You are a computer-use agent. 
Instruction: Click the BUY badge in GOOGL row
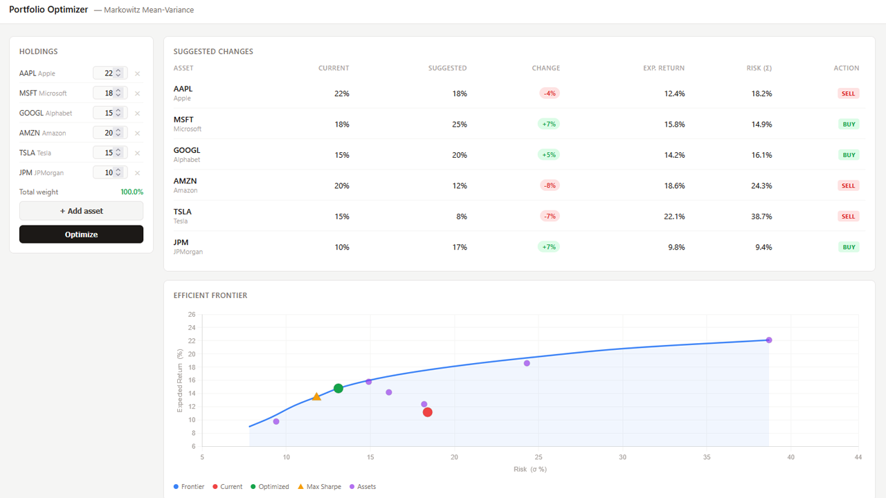coord(849,155)
